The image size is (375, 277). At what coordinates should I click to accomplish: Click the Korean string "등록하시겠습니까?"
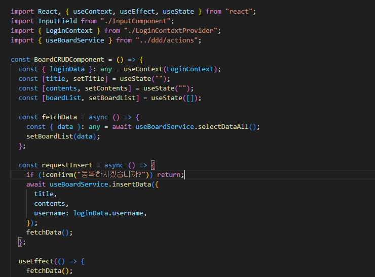[111, 175]
